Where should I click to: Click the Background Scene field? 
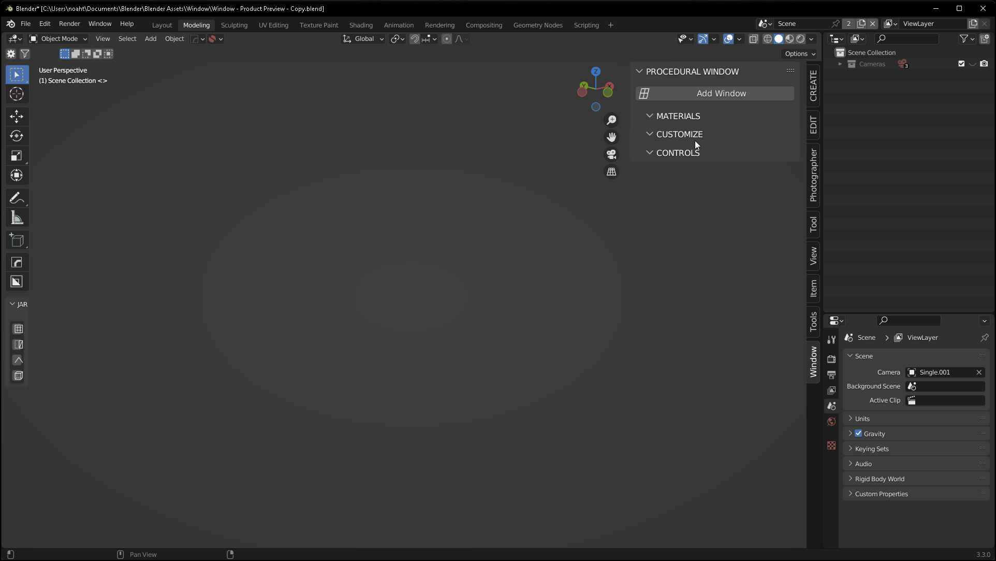coord(945,386)
